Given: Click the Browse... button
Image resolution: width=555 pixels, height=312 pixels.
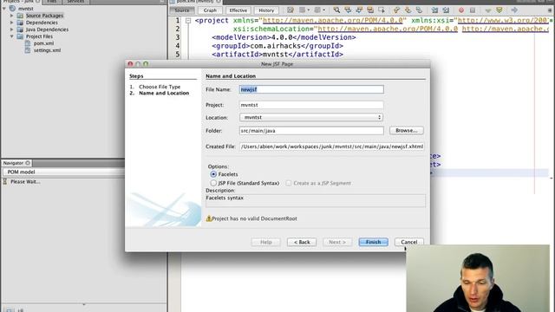Looking at the screenshot, I should click(x=407, y=131).
